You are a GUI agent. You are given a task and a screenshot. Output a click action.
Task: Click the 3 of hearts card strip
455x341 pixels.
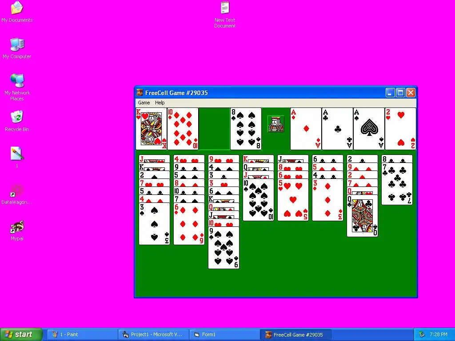click(x=224, y=183)
